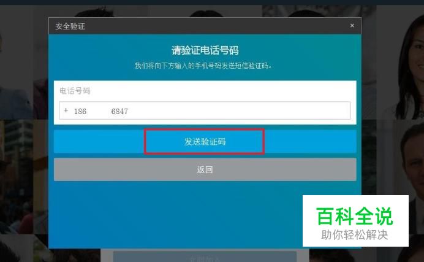The image size is (424, 262).
Task: Click the 6847 digits in phone field
Action: click(x=119, y=111)
